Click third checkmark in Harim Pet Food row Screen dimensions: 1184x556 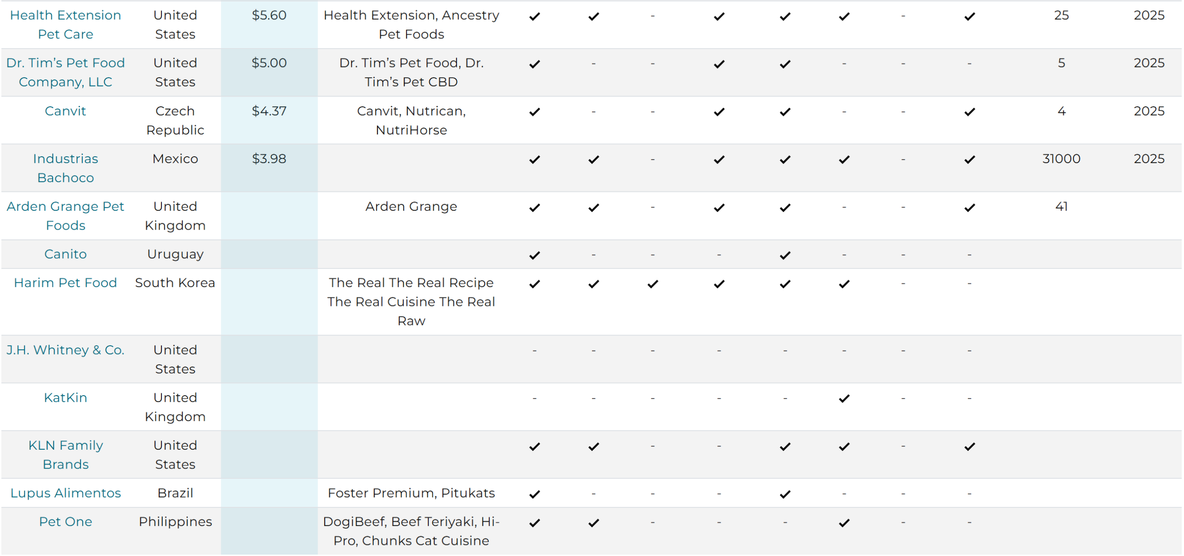click(653, 284)
